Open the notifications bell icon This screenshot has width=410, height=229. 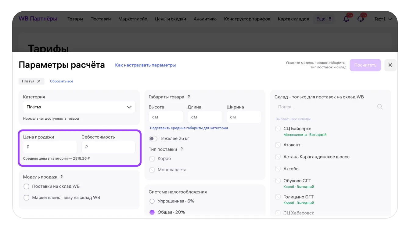346,19
